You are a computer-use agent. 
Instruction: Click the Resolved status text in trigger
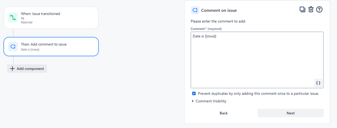26,22
